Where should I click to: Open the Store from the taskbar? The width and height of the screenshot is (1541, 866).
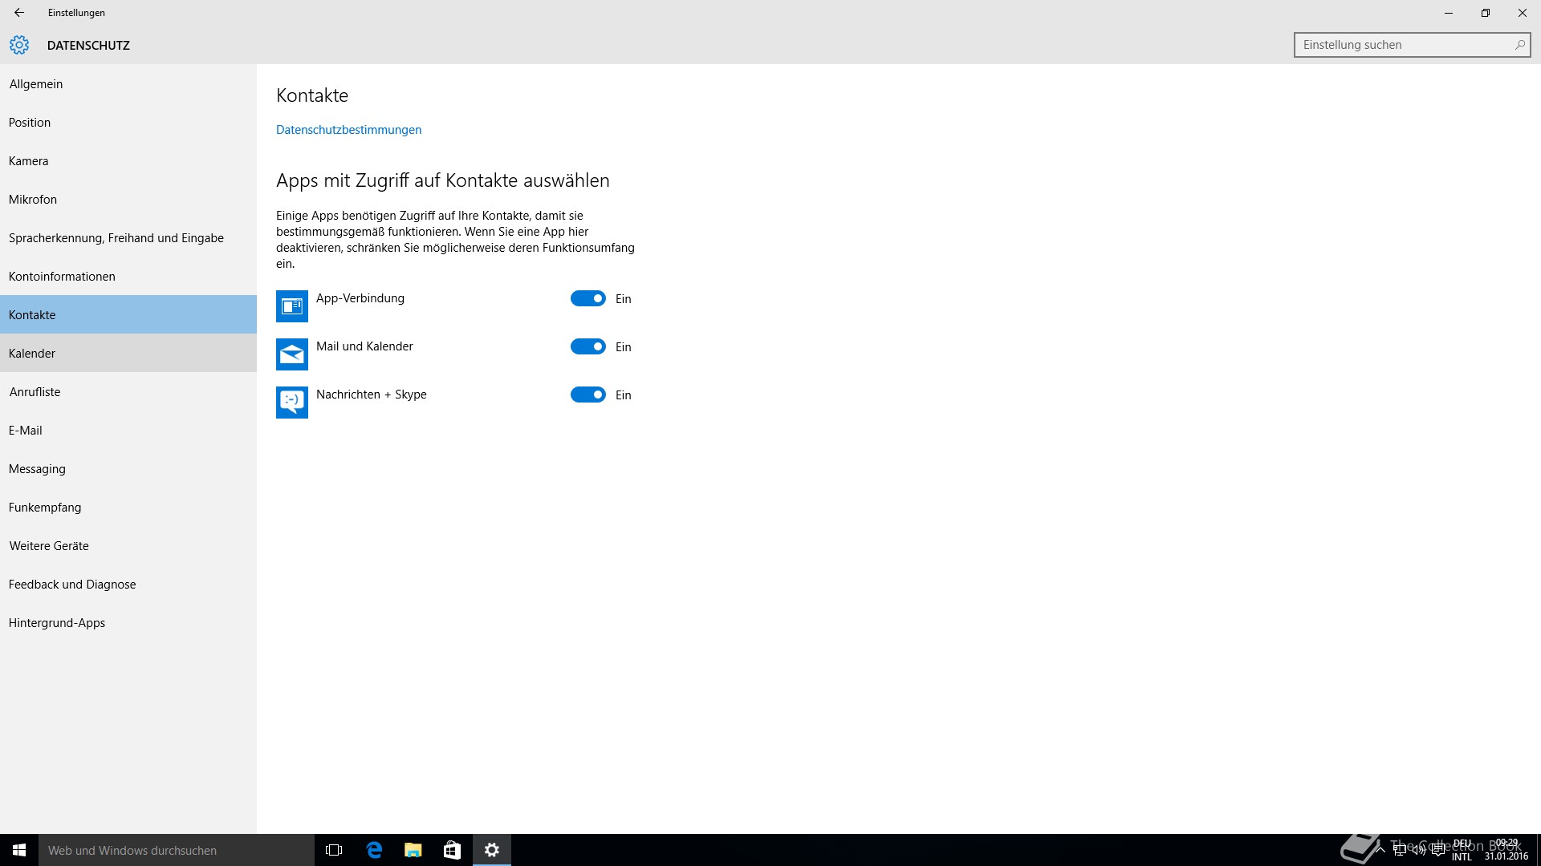tap(453, 850)
